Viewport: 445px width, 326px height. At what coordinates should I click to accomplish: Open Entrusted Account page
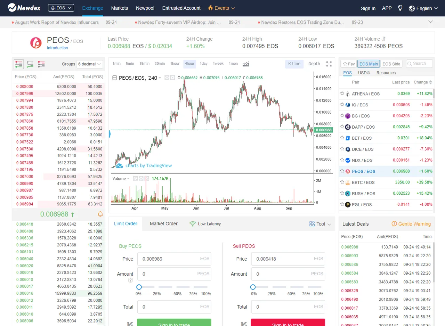(181, 8)
